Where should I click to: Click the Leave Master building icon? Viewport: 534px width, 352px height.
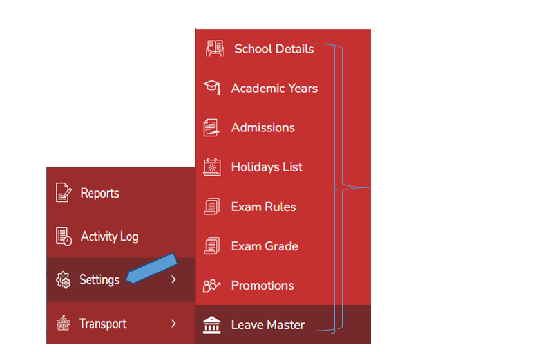tap(211, 325)
